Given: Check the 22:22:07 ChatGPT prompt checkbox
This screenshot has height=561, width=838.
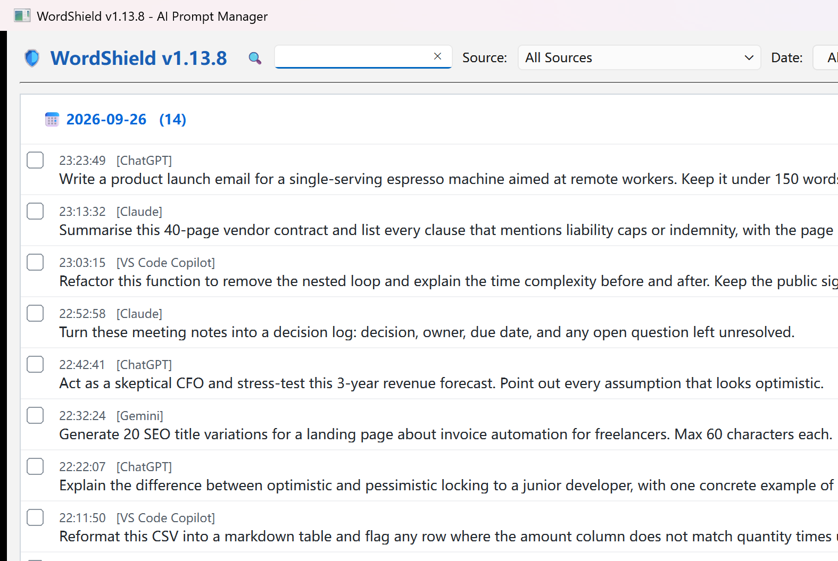Looking at the screenshot, I should point(35,466).
